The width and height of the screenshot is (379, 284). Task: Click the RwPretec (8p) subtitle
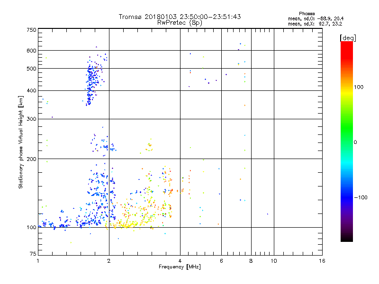(x=180, y=23)
